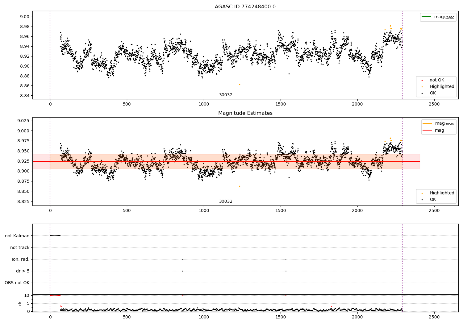
Task: Click the 1000 x-tick label under the middle plot
Action: pyautogui.click(x=204, y=211)
